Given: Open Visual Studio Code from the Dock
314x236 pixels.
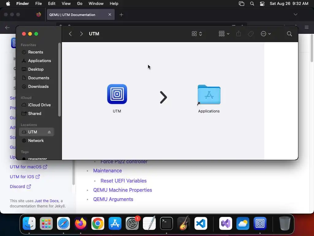Looking at the screenshot, I should (x=201, y=223).
